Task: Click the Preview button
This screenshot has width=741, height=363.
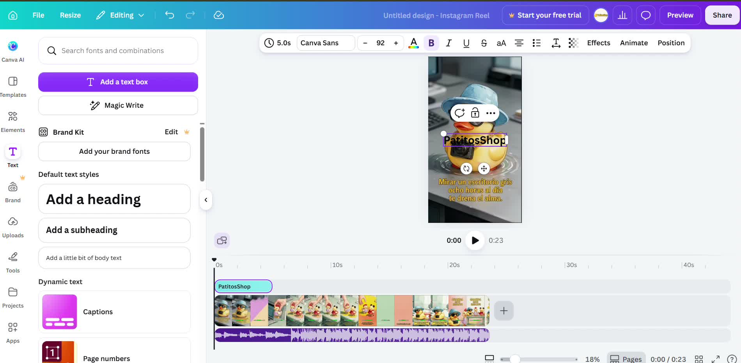Action: [680, 15]
